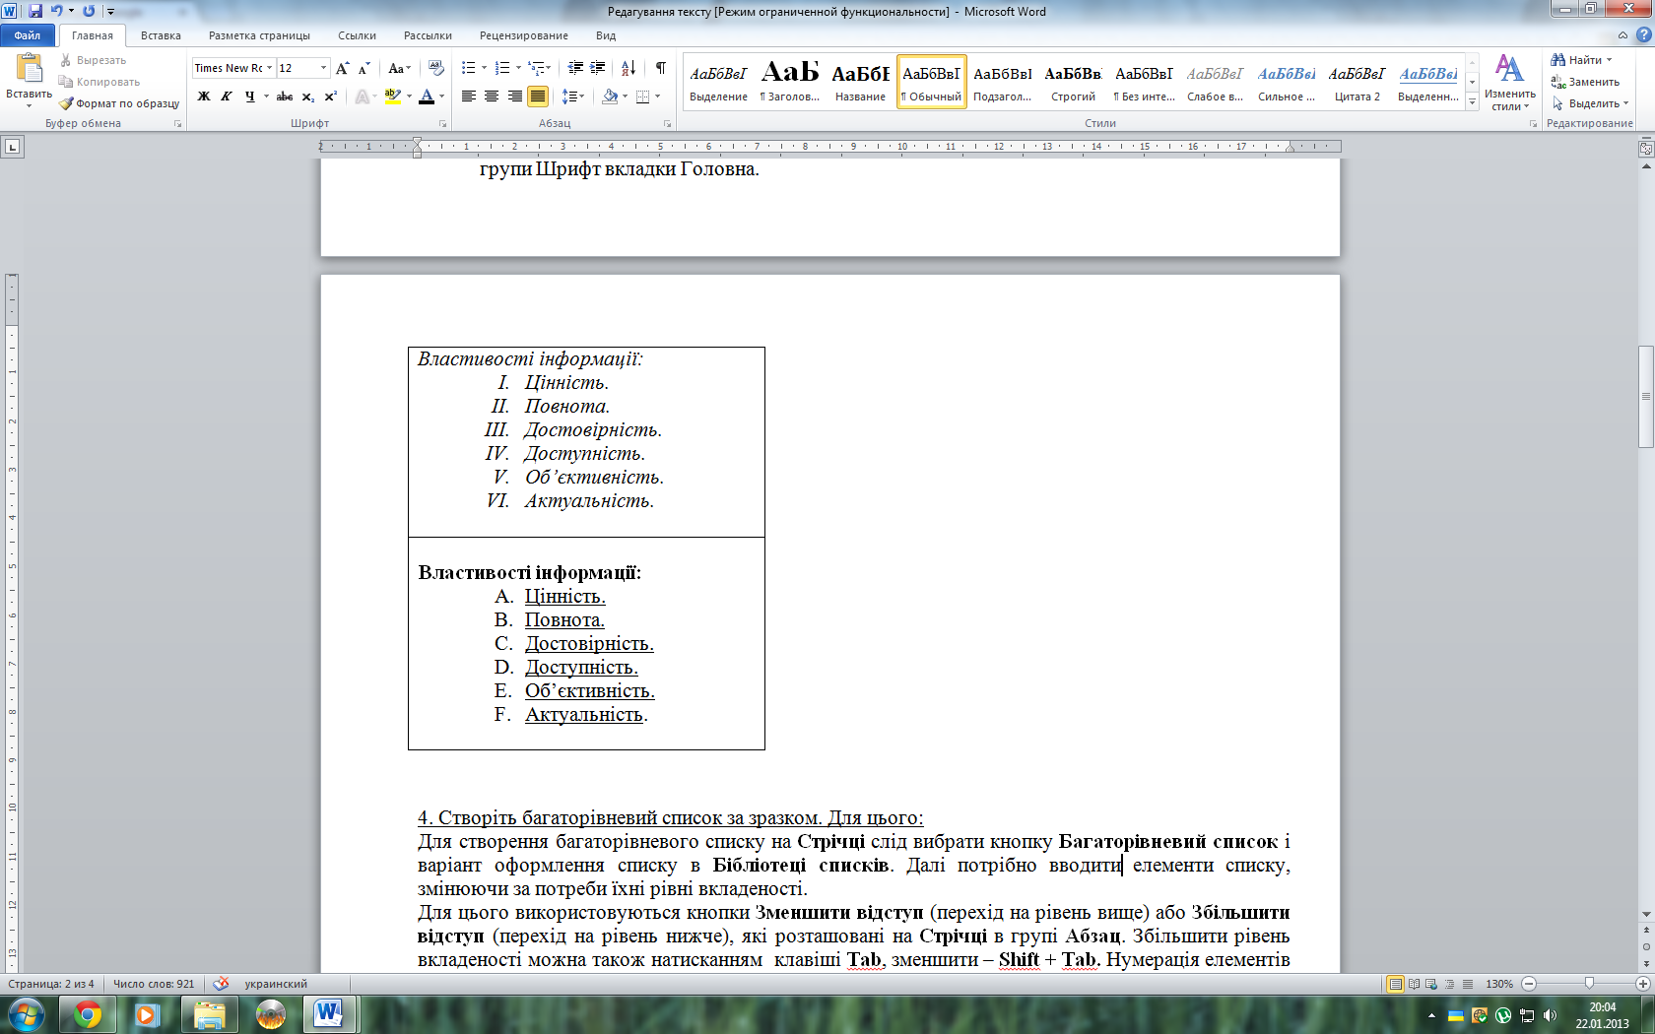Click the Save icon in the quick access toolbar
1655x1034 pixels.
(x=35, y=11)
